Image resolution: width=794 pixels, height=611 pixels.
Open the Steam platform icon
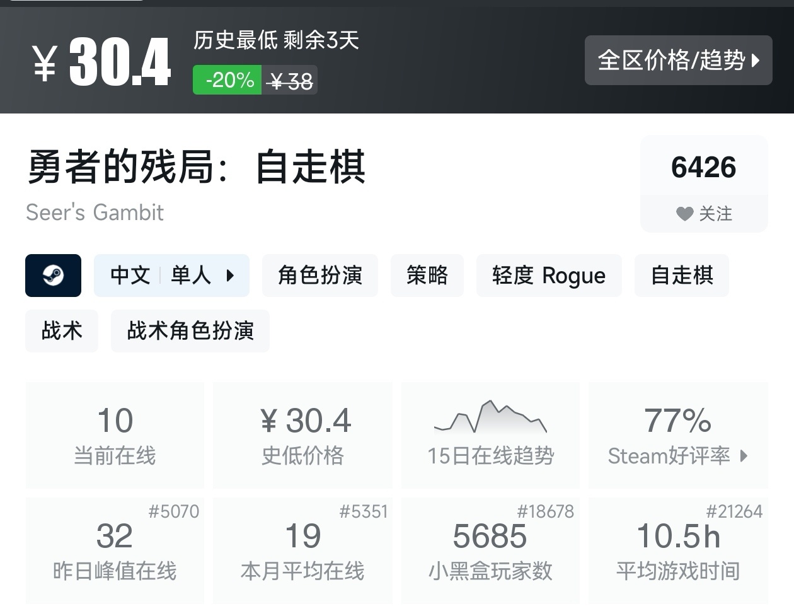tap(53, 276)
